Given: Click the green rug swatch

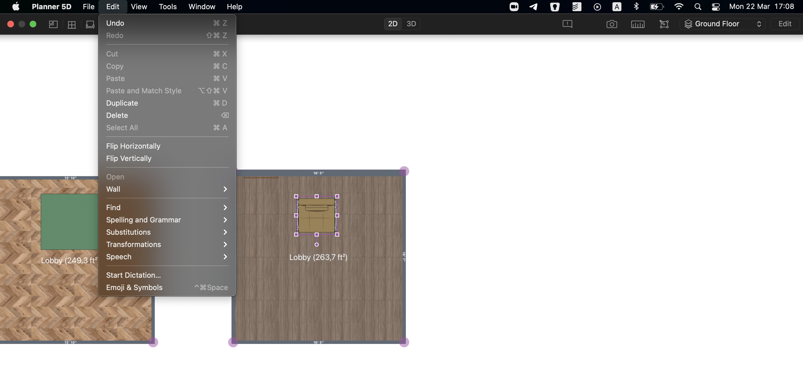Looking at the screenshot, I should [69, 221].
